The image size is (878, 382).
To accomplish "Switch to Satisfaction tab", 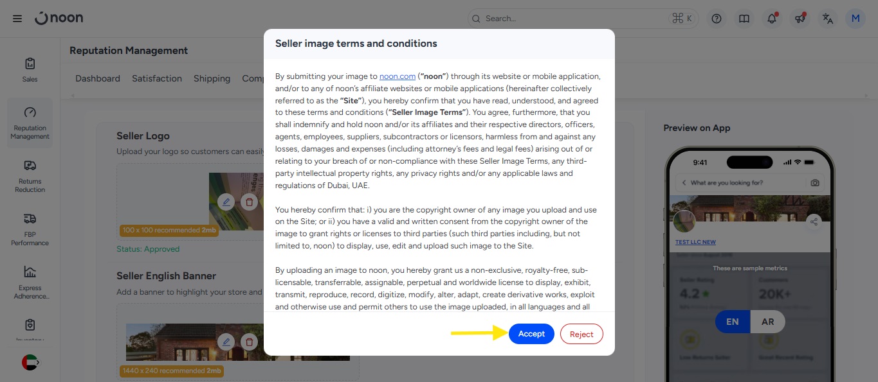I will point(157,78).
